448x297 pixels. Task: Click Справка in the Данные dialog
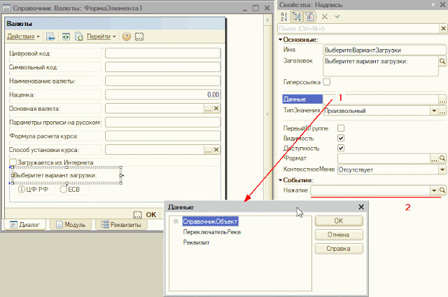339,249
